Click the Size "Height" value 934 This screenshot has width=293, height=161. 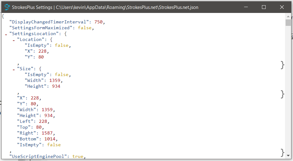[x=56, y=86]
